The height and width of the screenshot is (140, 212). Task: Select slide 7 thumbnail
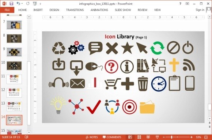pyautogui.click(x=14, y=25)
